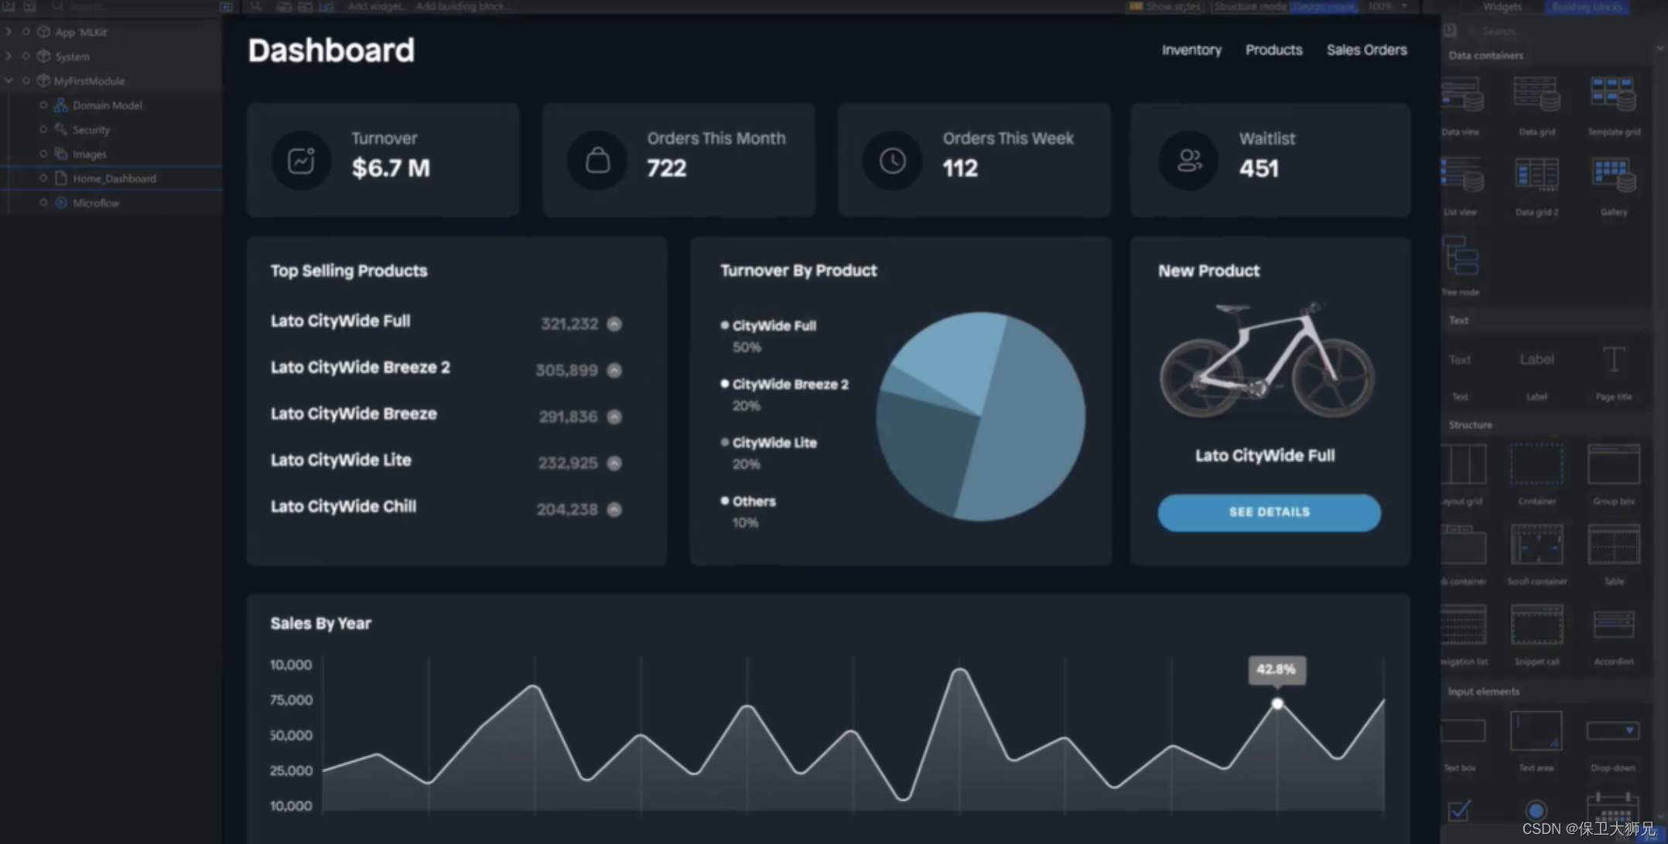
Task: Click the SEE DETAILS button
Action: tap(1269, 512)
